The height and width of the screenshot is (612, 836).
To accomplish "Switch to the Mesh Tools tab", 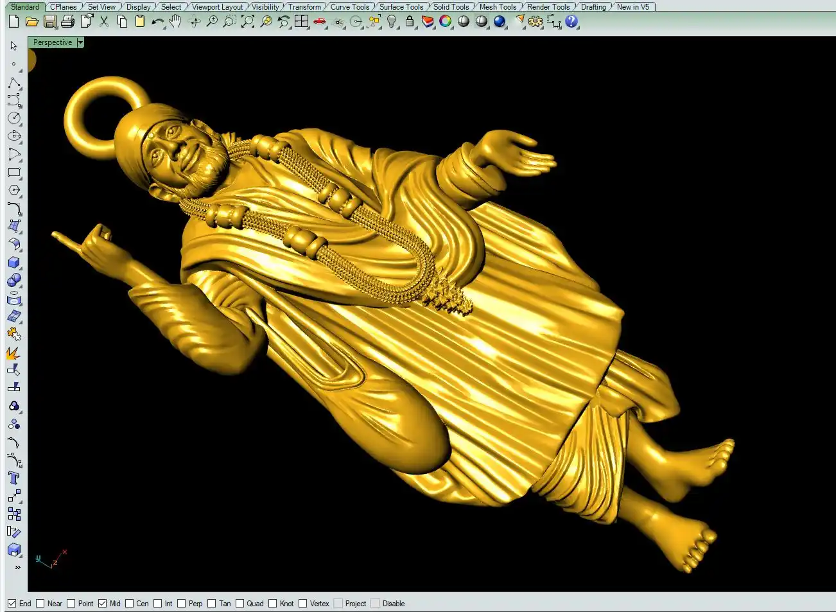I will click(x=498, y=7).
